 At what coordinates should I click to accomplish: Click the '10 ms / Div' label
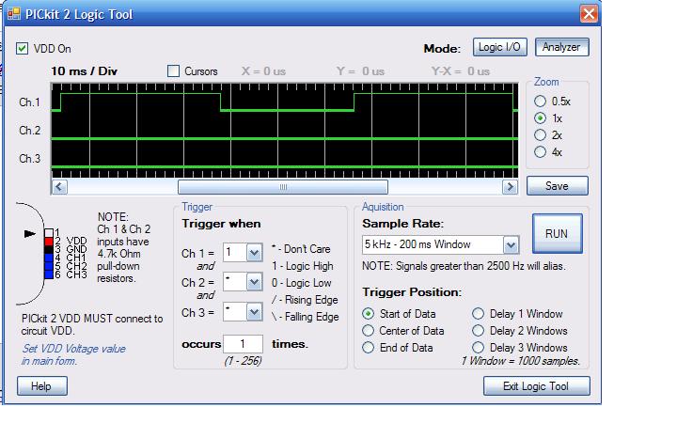point(85,71)
